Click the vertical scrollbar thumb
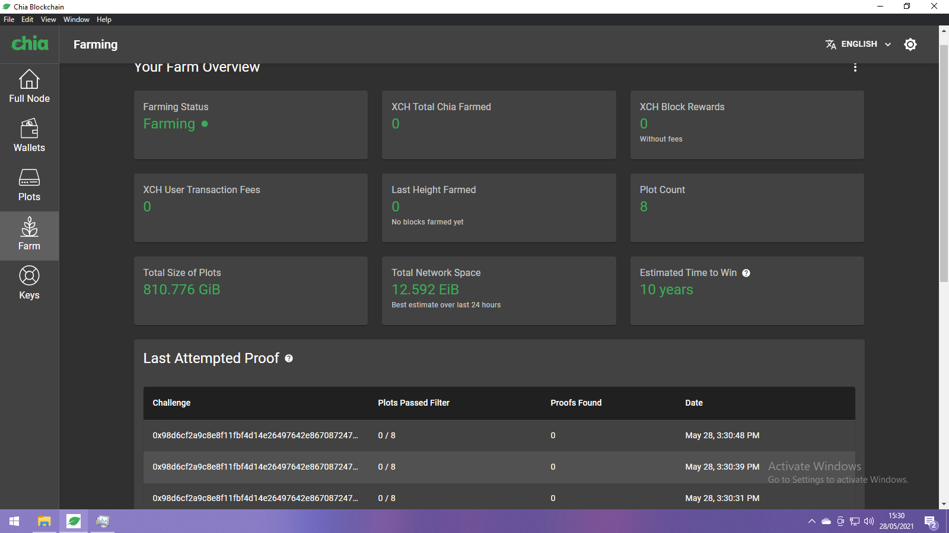This screenshot has width=949, height=533. pyautogui.click(x=944, y=163)
